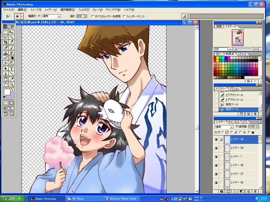The height and width of the screenshot is (202, 270).
Task: Click the create new layer icon
Action: [x=248, y=191]
